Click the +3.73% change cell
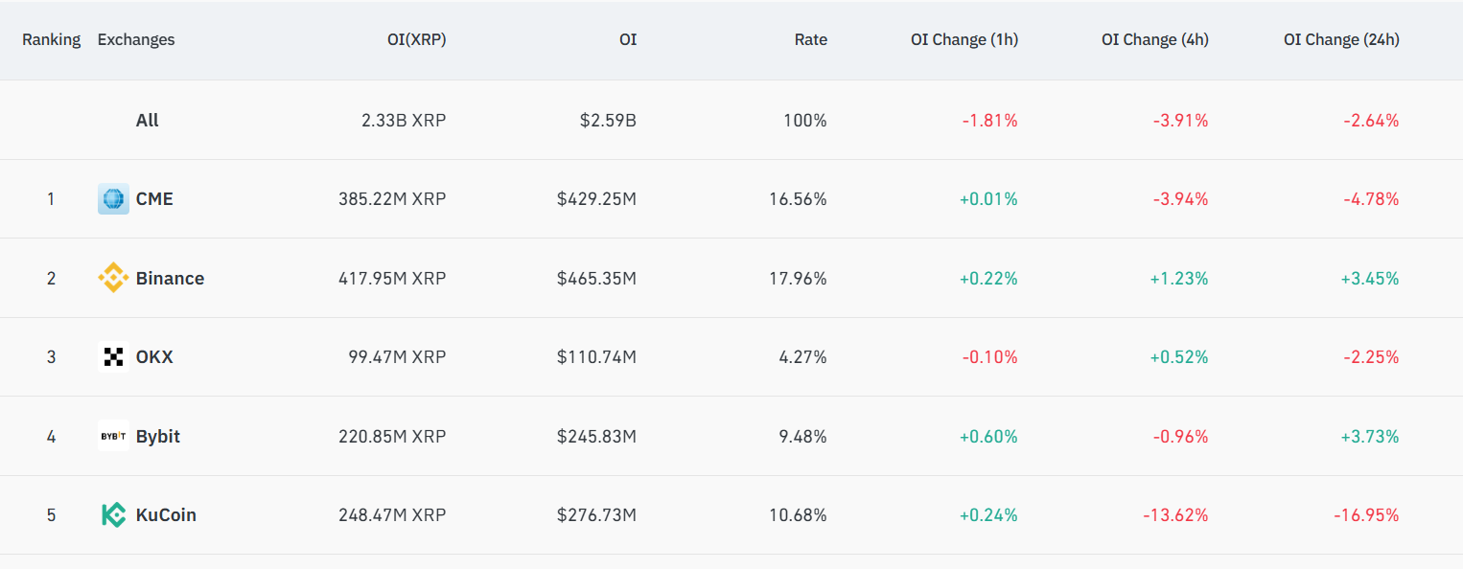The image size is (1463, 569). [x=1370, y=437]
